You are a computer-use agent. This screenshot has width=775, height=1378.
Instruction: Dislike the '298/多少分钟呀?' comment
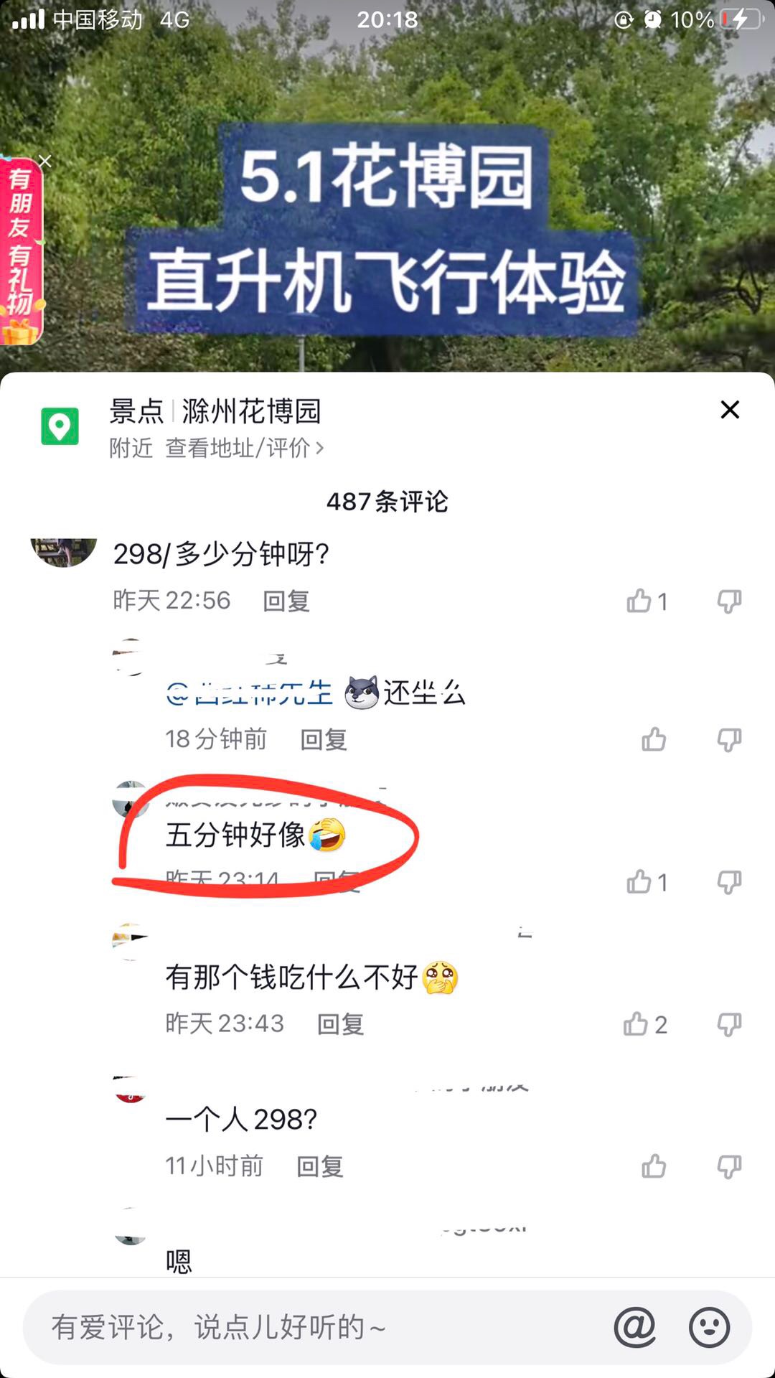pos(729,601)
